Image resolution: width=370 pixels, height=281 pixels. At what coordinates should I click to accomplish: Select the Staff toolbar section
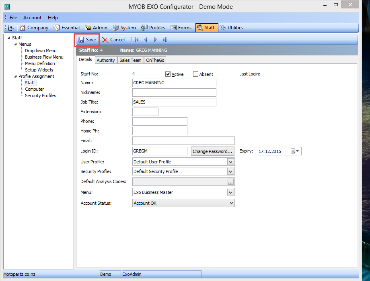207,28
